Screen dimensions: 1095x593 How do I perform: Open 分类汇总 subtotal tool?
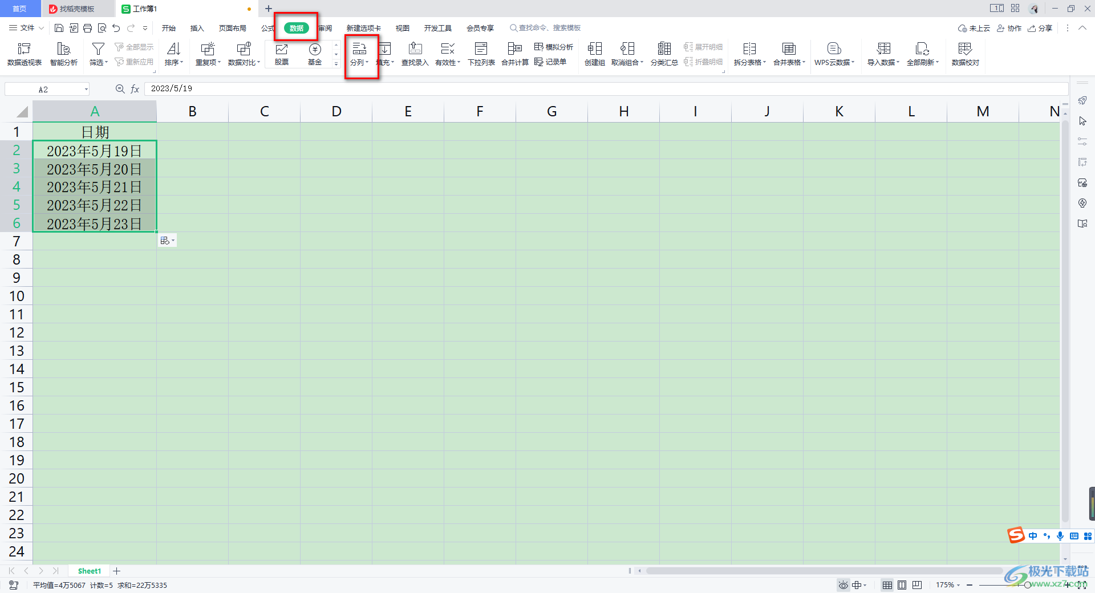[x=664, y=54]
